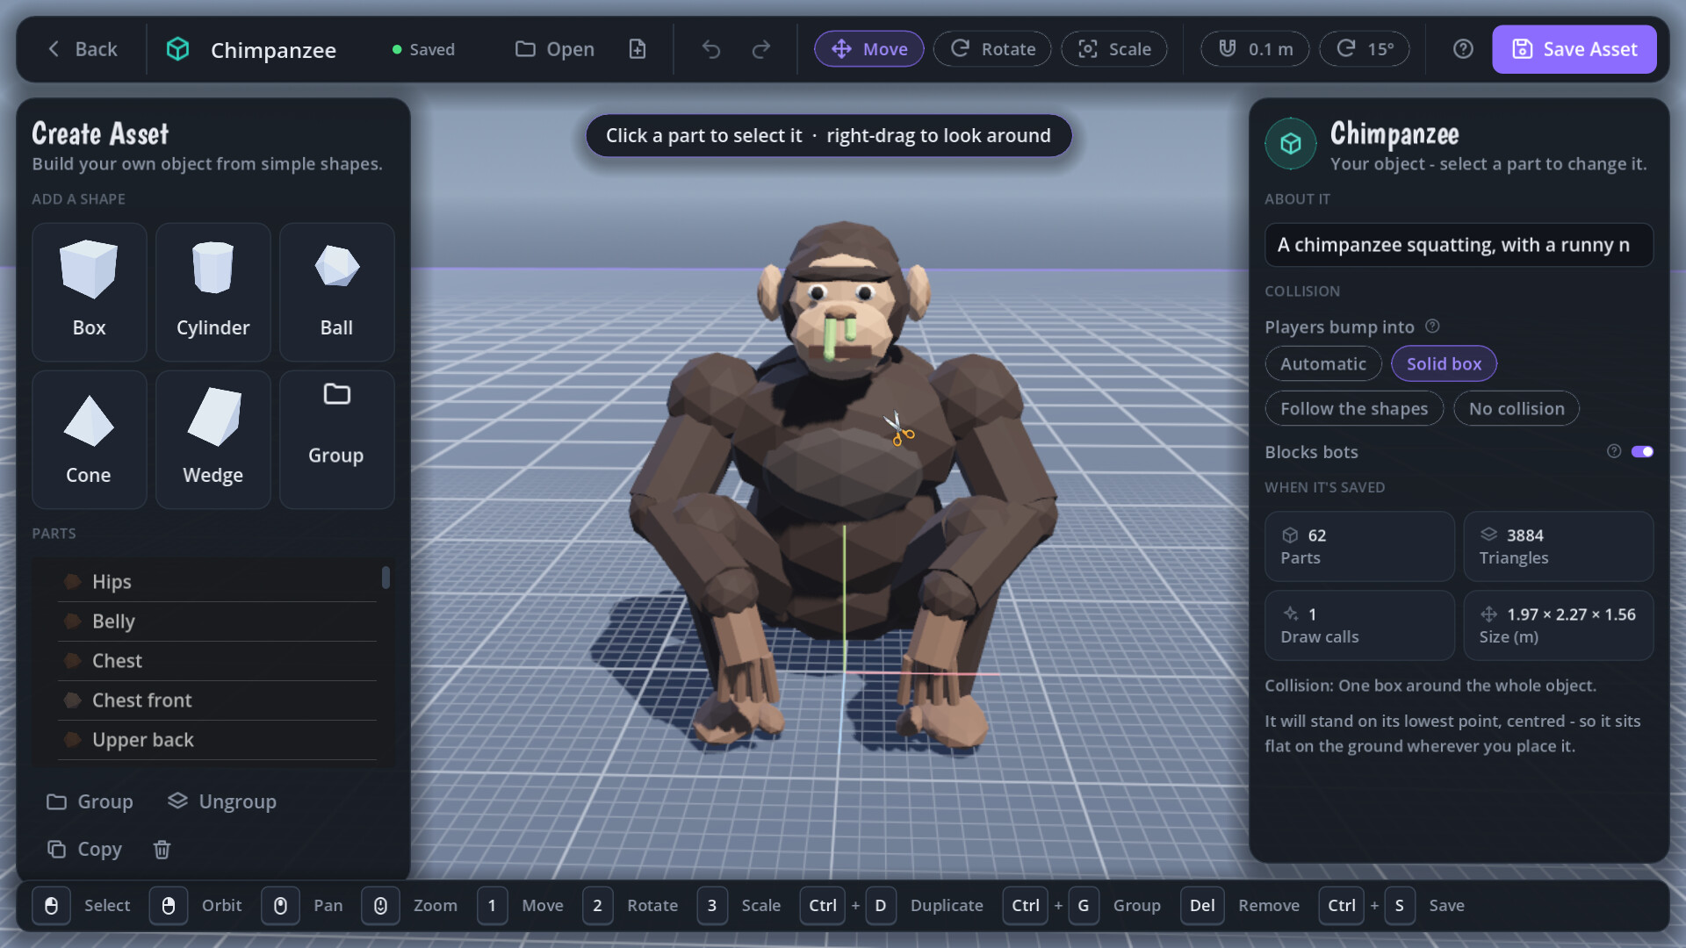Select No collision option
The width and height of the screenshot is (1686, 948).
pos(1517,408)
